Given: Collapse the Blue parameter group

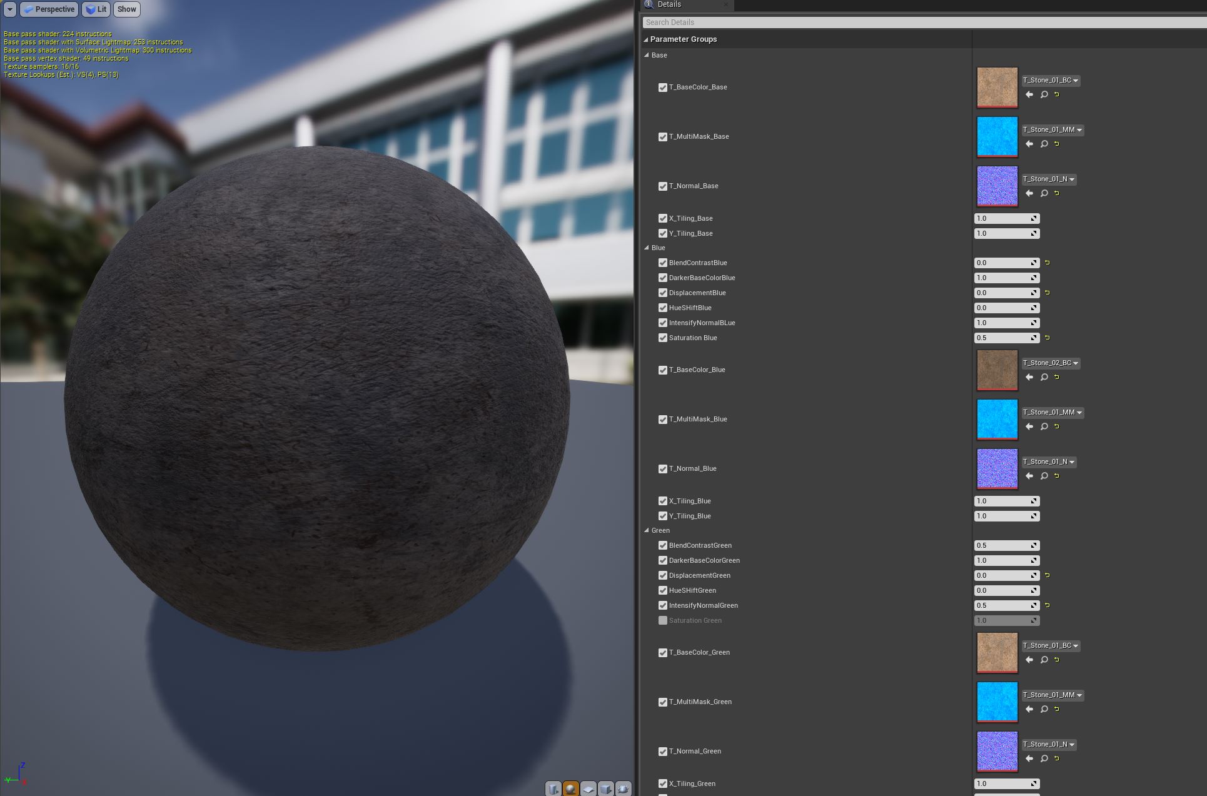Looking at the screenshot, I should click(x=647, y=248).
